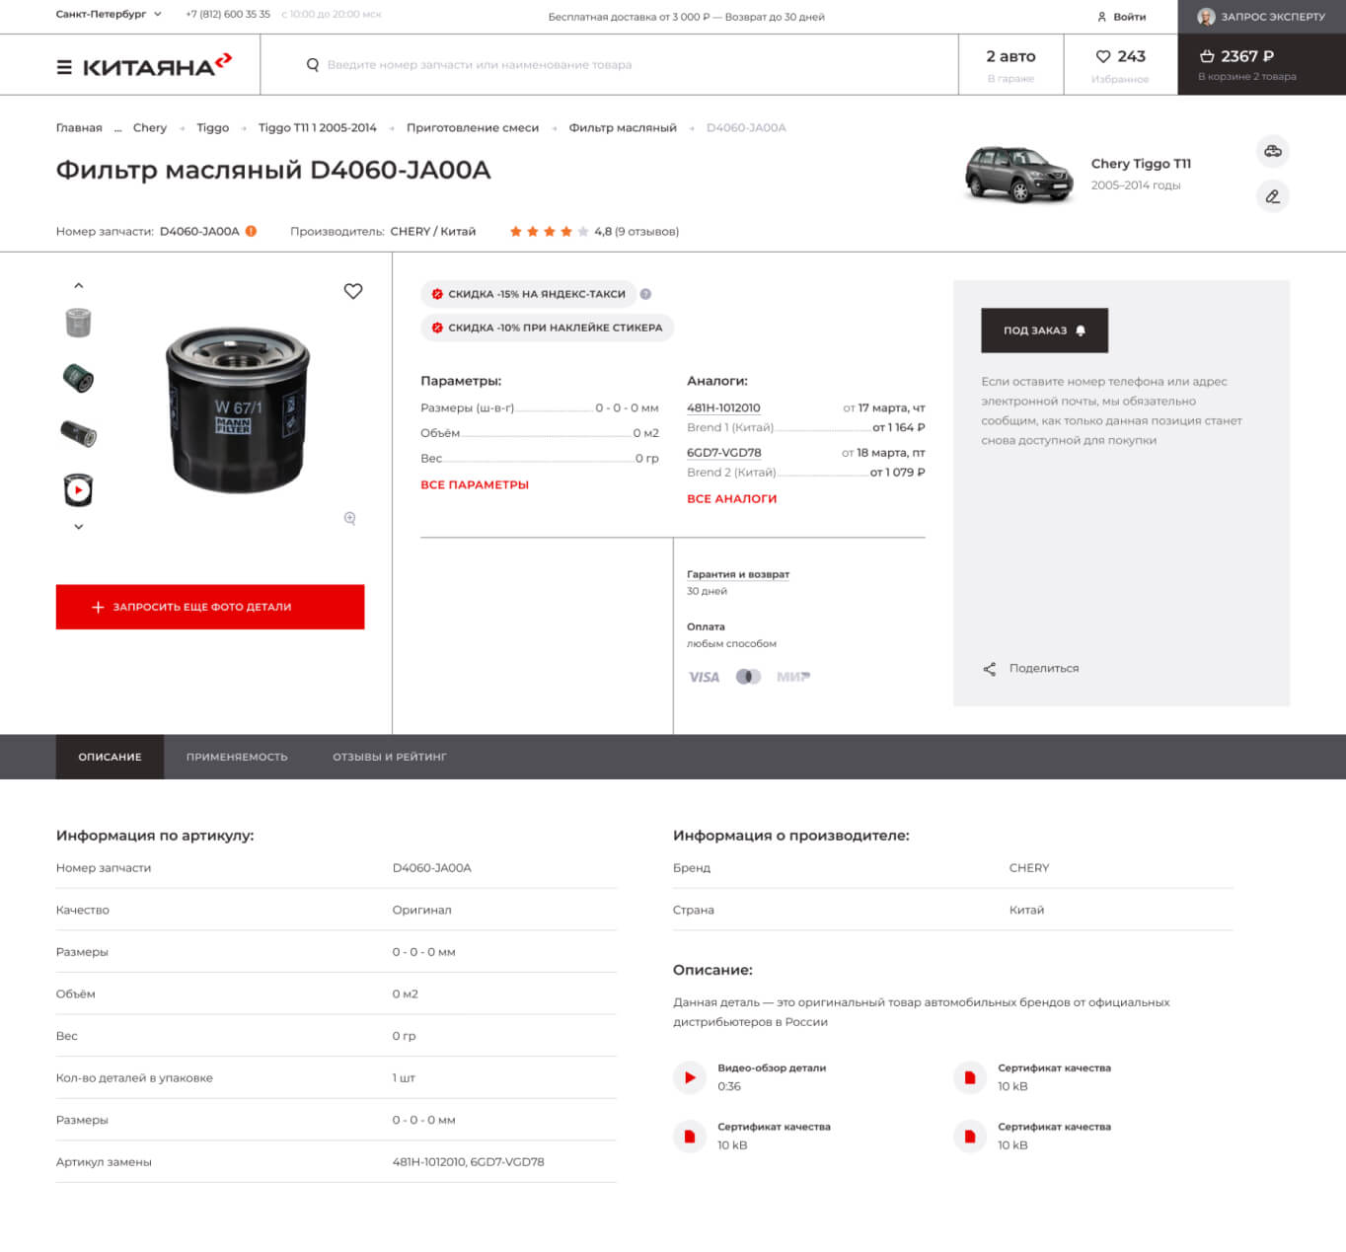Click the zoom magnifier on product image

pos(349,518)
